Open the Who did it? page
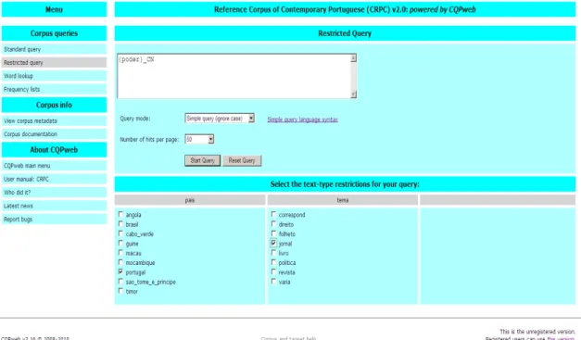The width and height of the screenshot is (581, 340). (17, 192)
